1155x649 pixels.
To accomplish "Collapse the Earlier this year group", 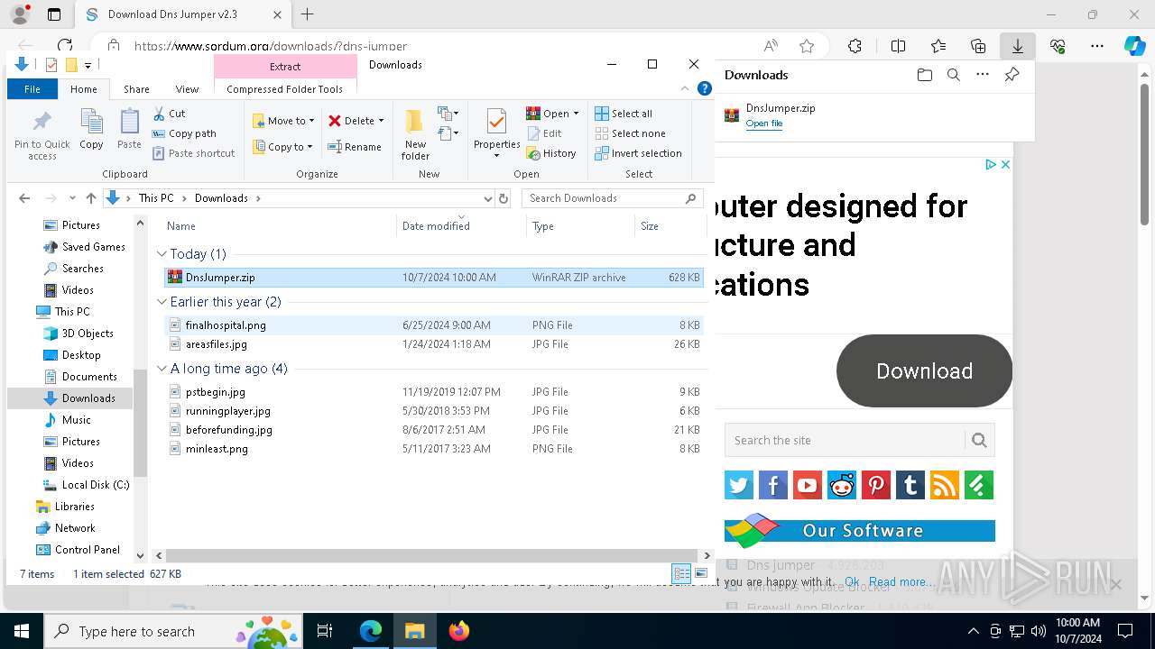I will point(162,302).
